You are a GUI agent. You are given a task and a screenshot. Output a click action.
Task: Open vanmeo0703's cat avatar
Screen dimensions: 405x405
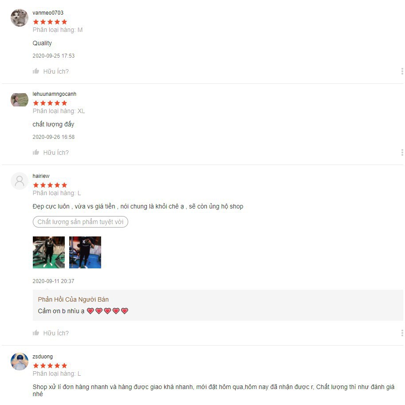tap(20, 18)
